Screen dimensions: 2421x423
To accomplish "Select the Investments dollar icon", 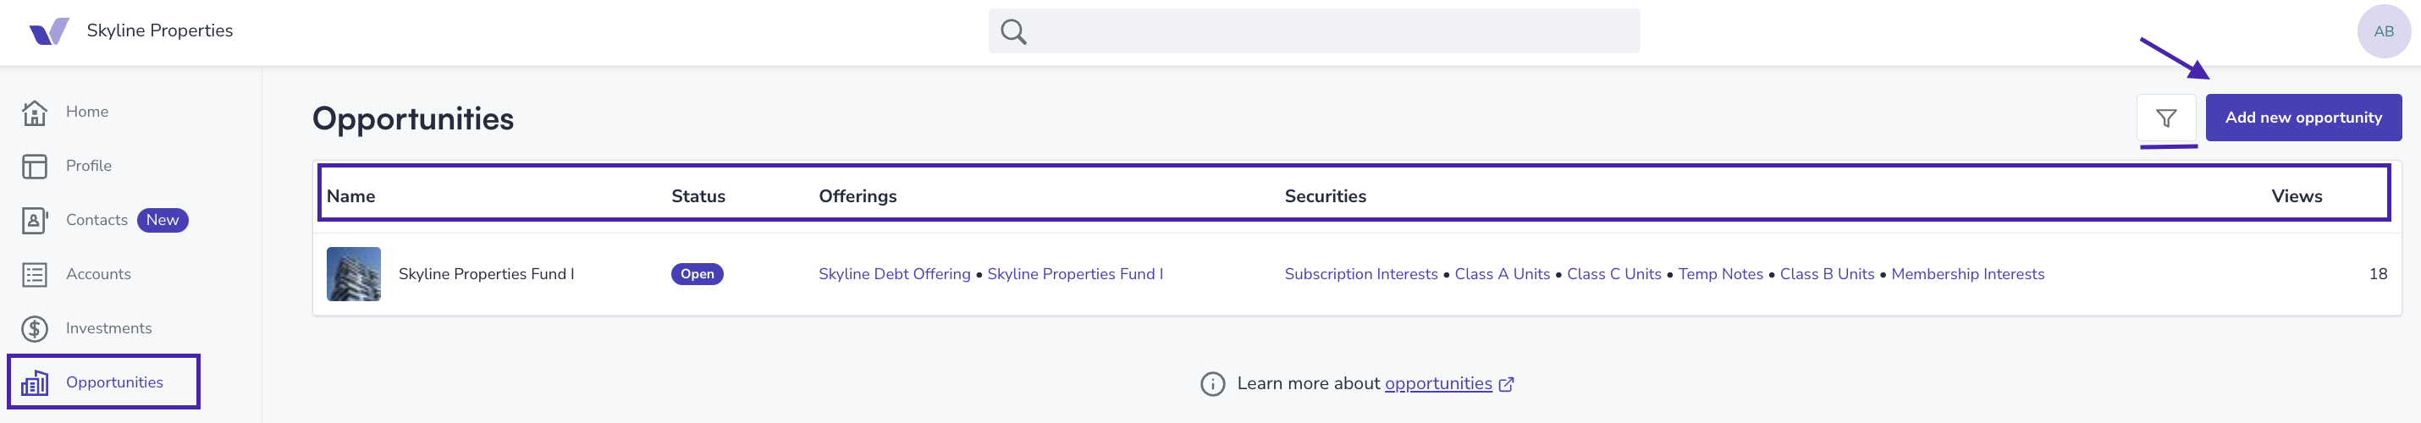I will pyautogui.click(x=35, y=328).
